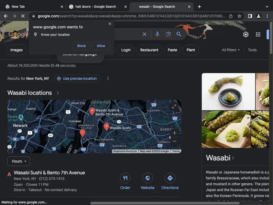
Task: Click the address bar URL field
Action: pos(131,16)
